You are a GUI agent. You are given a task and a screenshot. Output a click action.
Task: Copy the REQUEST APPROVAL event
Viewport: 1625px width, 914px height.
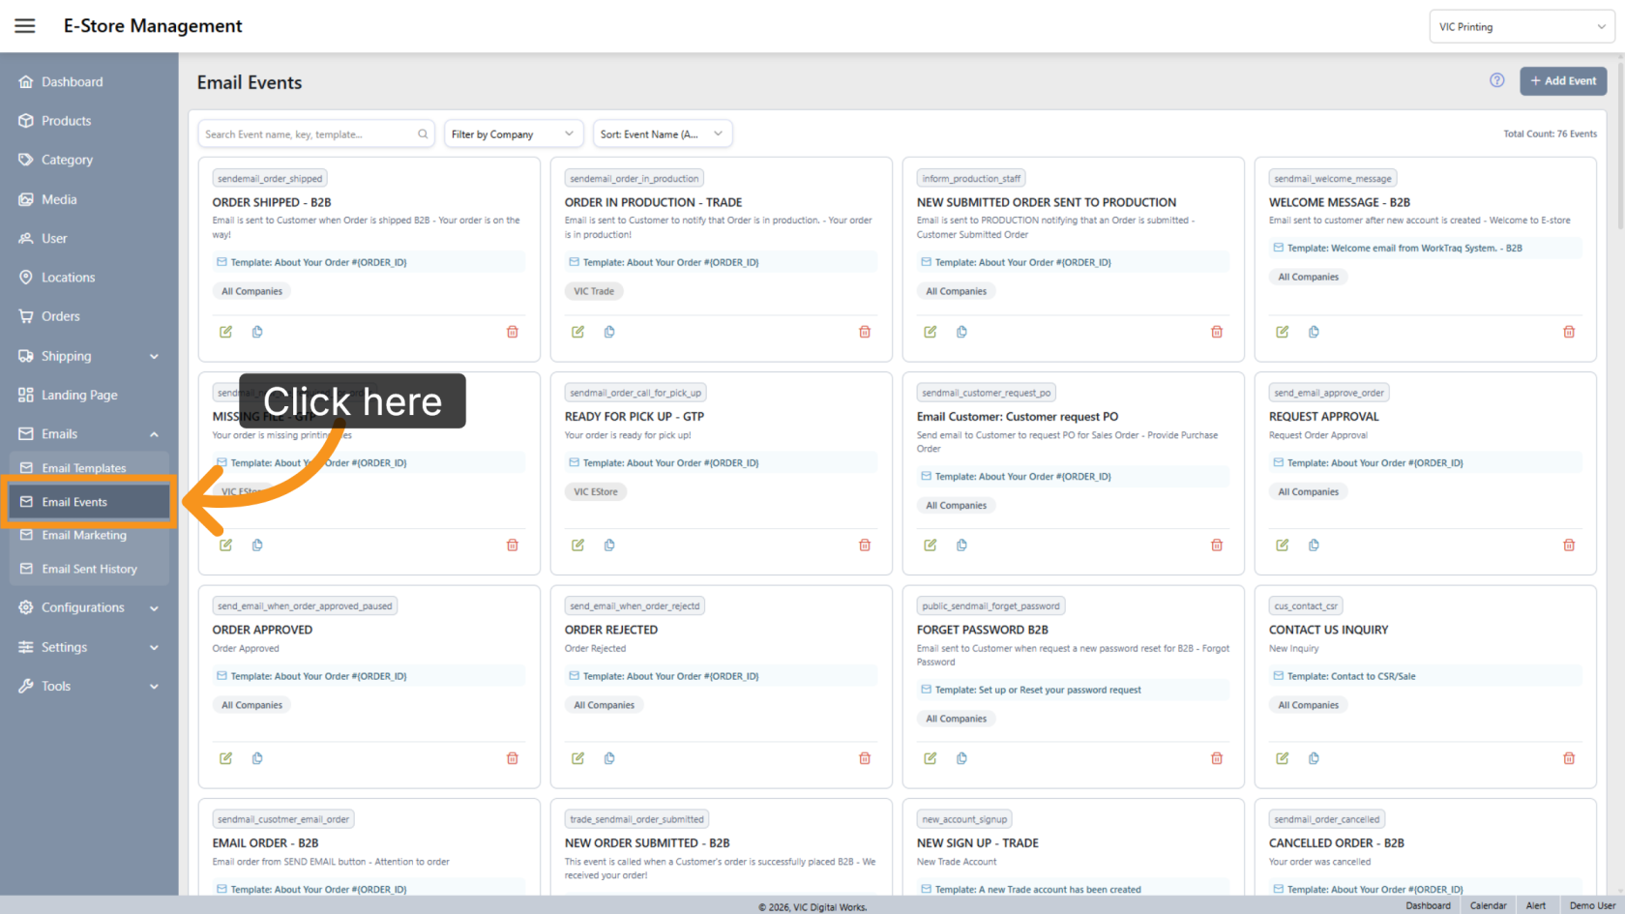[x=1314, y=545]
